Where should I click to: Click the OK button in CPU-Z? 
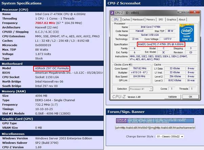coord(190,97)
